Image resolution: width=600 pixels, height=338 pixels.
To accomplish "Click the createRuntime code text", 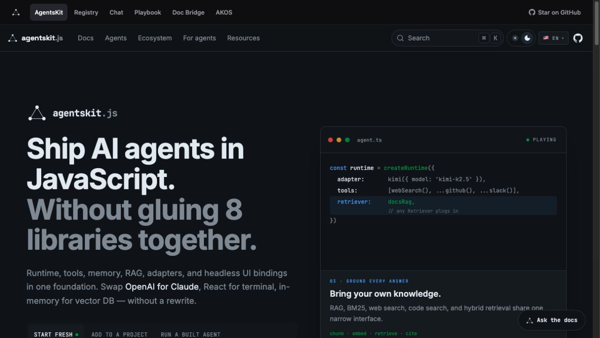I will pos(406,168).
